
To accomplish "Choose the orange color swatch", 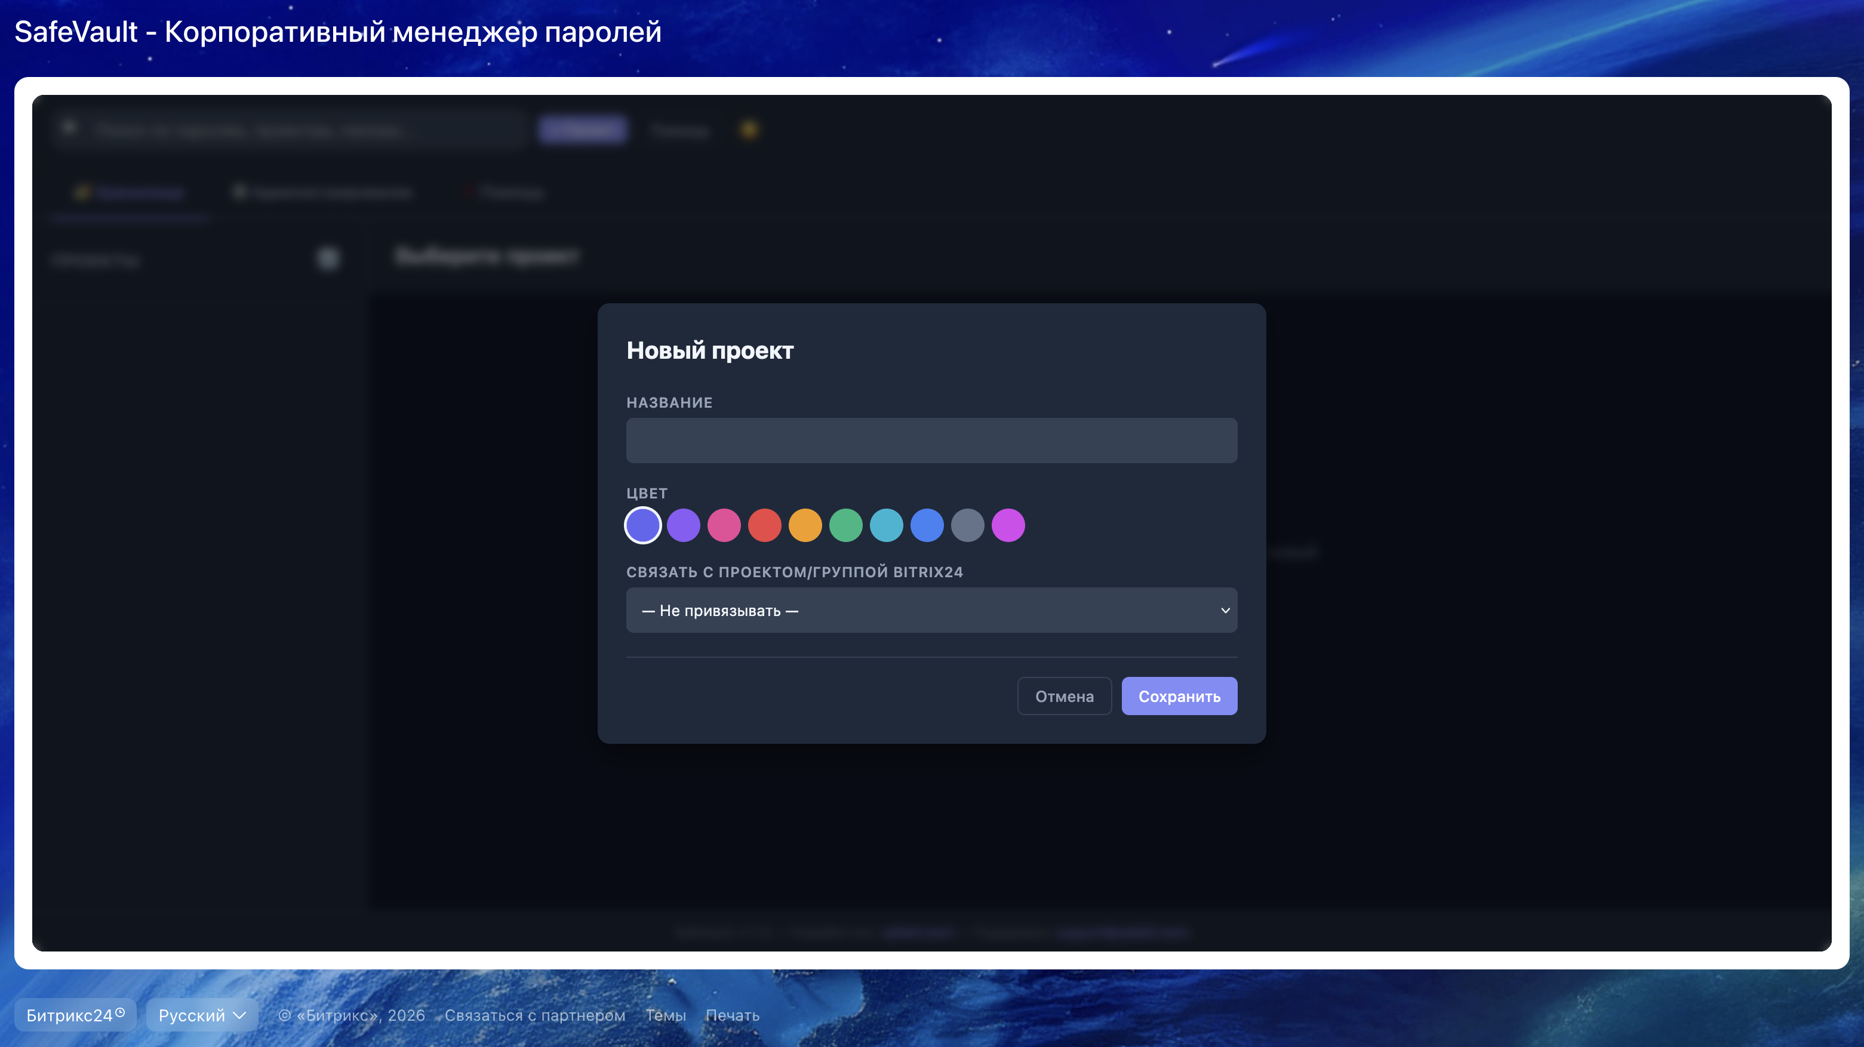I will [805, 525].
